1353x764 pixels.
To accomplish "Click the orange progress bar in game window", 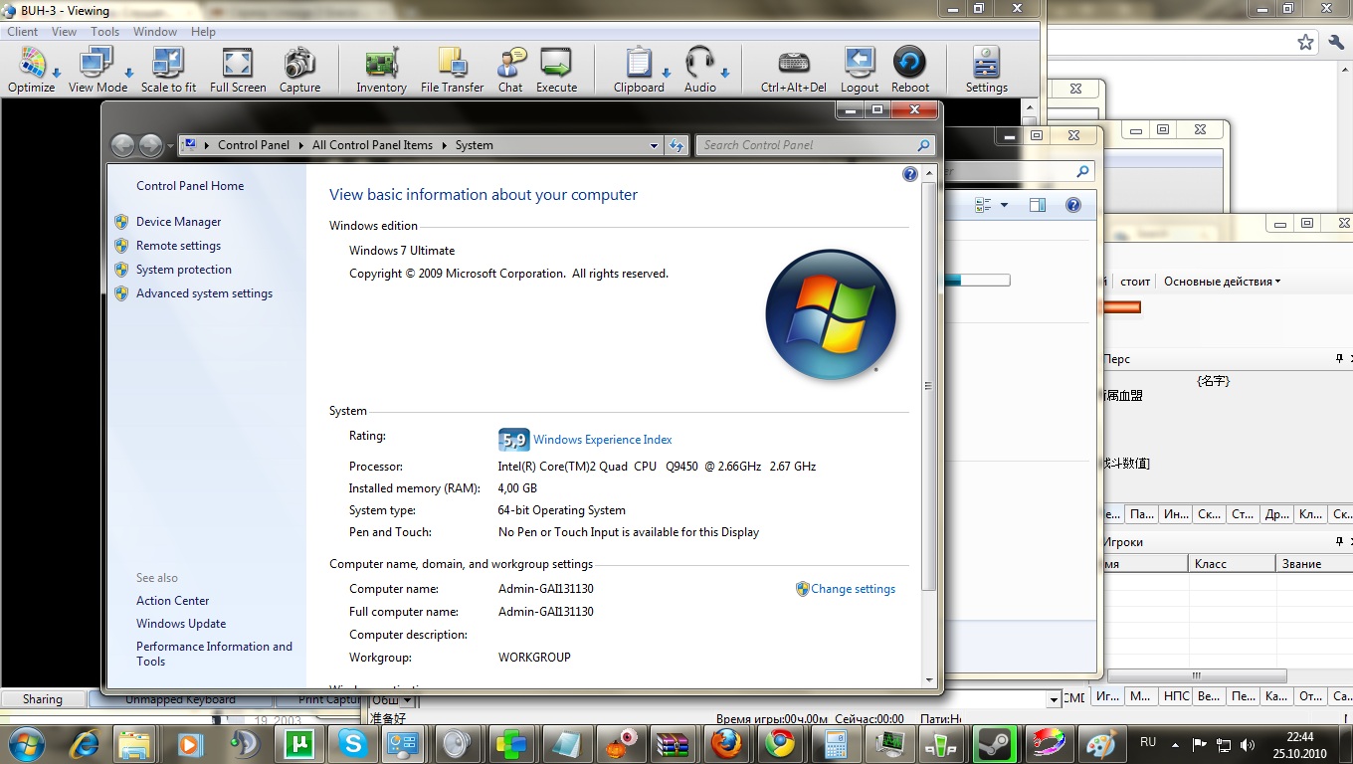I will point(1122,307).
